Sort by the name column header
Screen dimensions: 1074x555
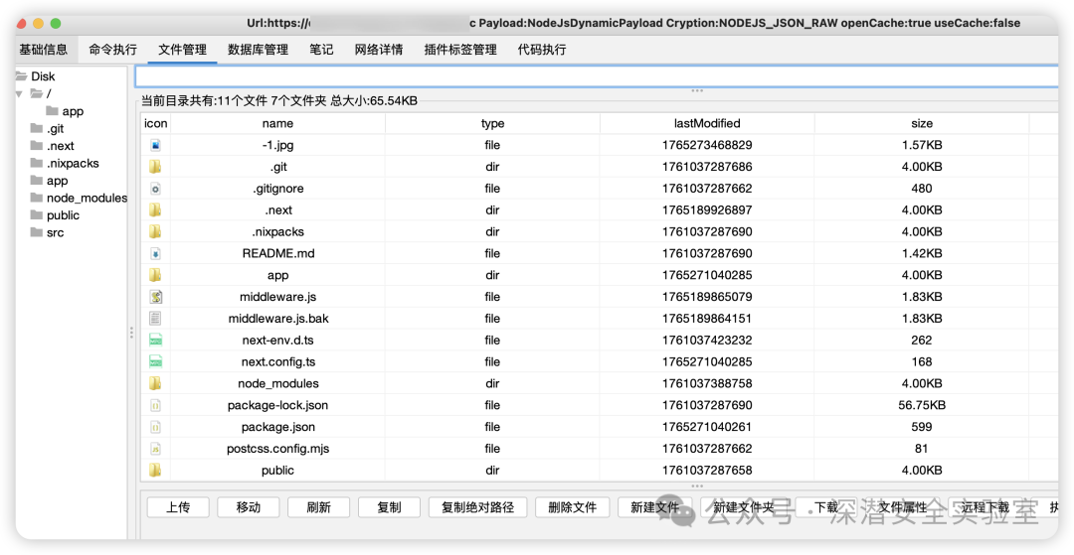pyautogui.click(x=277, y=124)
